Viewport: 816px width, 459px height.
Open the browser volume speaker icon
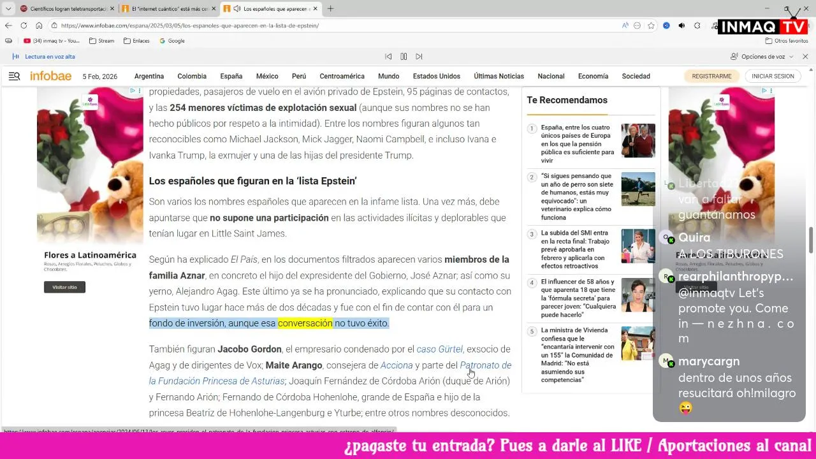(x=681, y=25)
